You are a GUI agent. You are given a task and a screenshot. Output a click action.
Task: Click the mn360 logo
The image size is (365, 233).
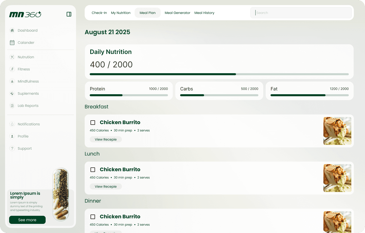coord(25,14)
